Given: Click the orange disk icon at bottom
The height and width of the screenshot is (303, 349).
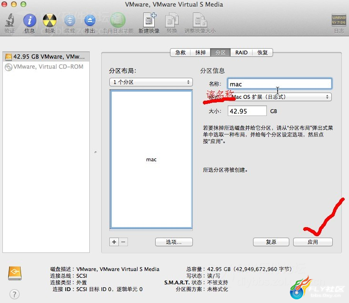Looking at the screenshot, I should [15, 273].
